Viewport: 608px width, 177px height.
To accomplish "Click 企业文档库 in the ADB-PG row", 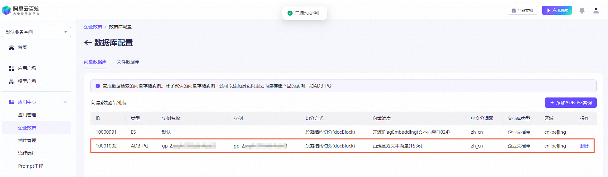I will [519, 146].
